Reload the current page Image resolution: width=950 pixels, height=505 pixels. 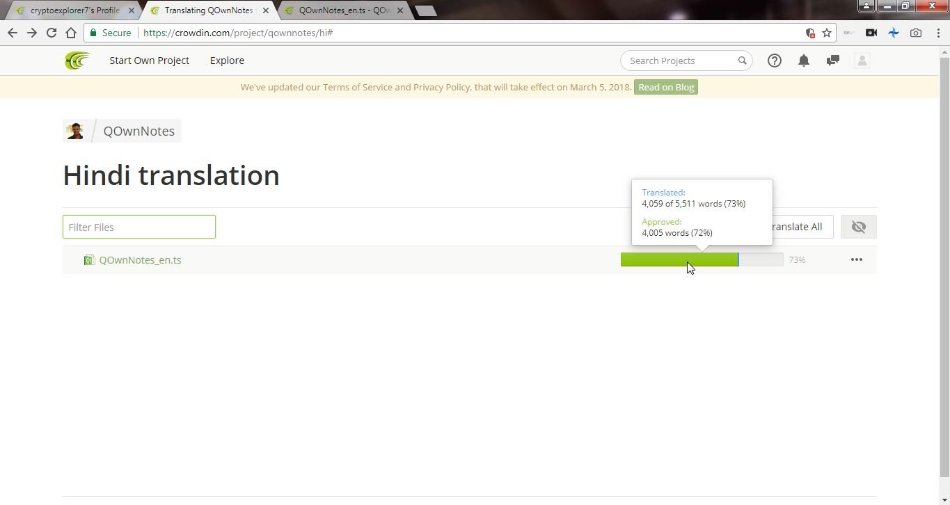pos(51,33)
